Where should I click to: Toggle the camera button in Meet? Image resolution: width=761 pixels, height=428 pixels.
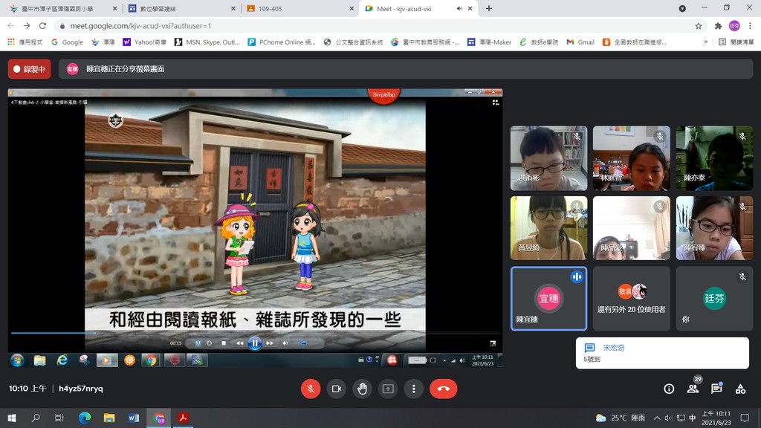pos(337,389)
